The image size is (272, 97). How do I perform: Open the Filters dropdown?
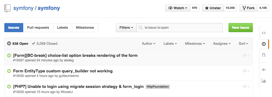126,28
